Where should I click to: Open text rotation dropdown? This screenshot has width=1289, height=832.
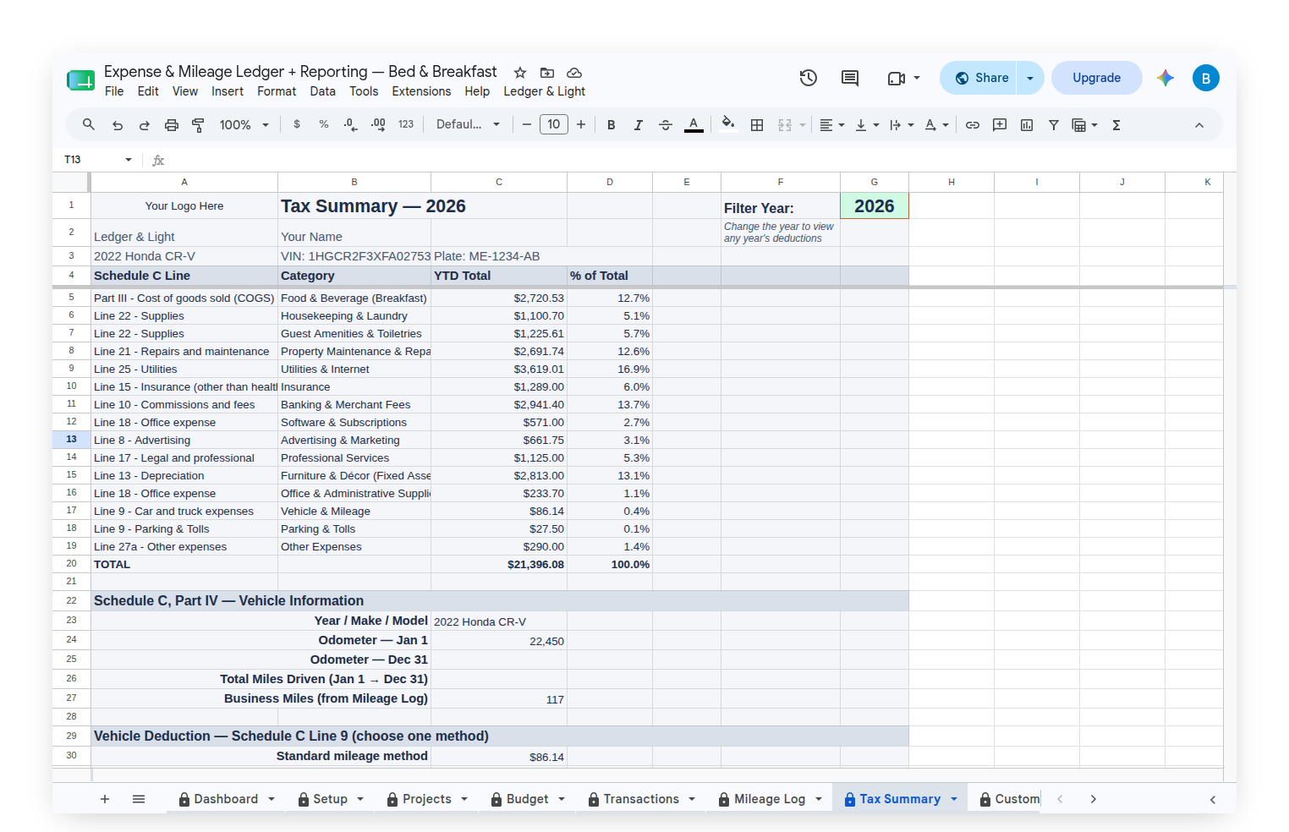click(x=936, y=125)
